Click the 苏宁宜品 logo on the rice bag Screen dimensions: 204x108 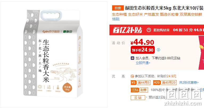click(51, 31)
